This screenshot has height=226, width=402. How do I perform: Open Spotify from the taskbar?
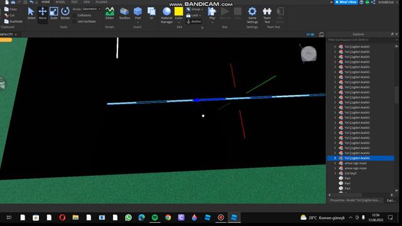pos(155,218)
